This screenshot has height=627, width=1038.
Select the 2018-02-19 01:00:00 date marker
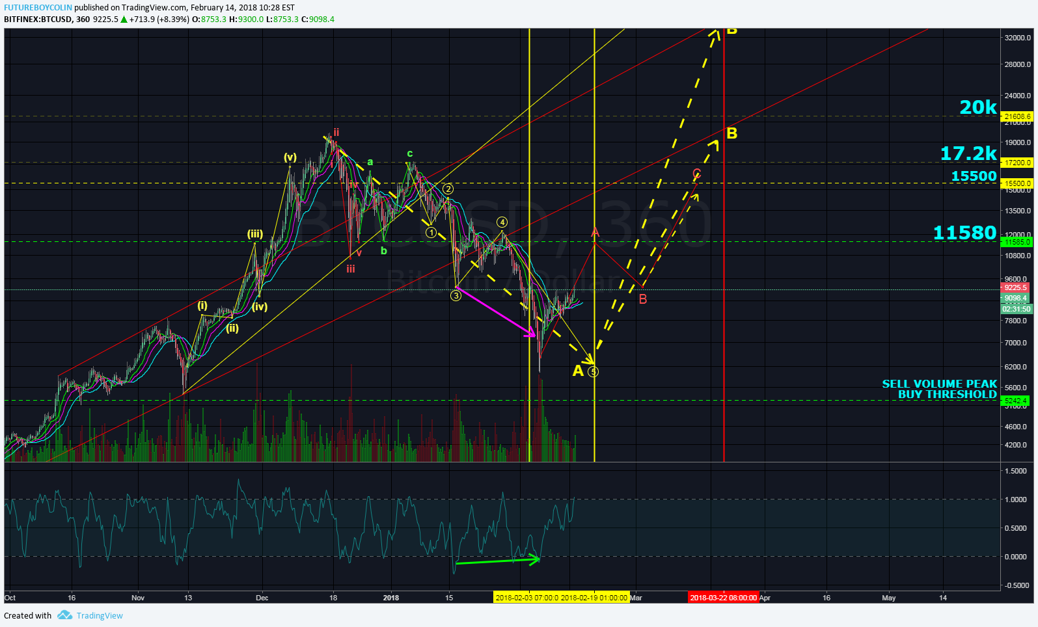click(594, 598)
